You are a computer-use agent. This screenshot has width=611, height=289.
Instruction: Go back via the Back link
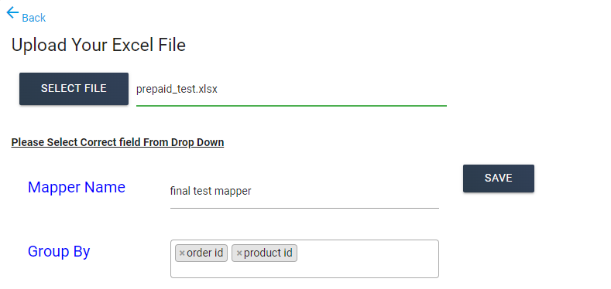click(x=33, y=18)
